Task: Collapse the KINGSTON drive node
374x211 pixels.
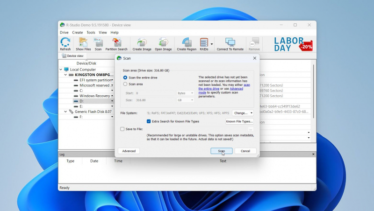Action: 65,75
